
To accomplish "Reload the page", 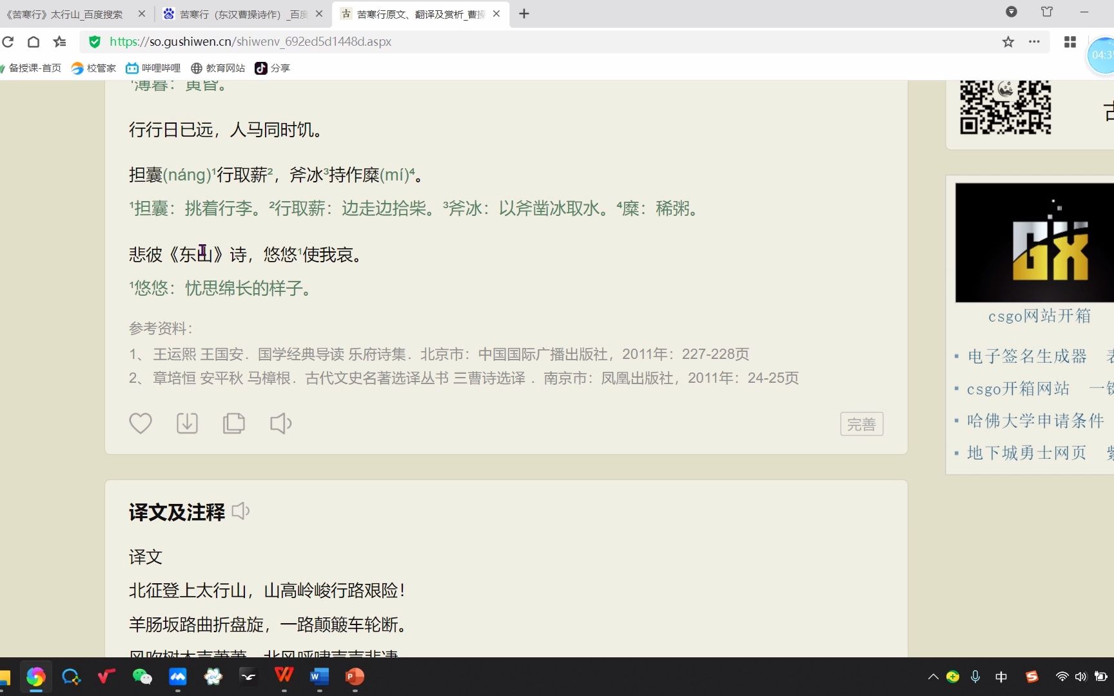I will coord(8,42).
